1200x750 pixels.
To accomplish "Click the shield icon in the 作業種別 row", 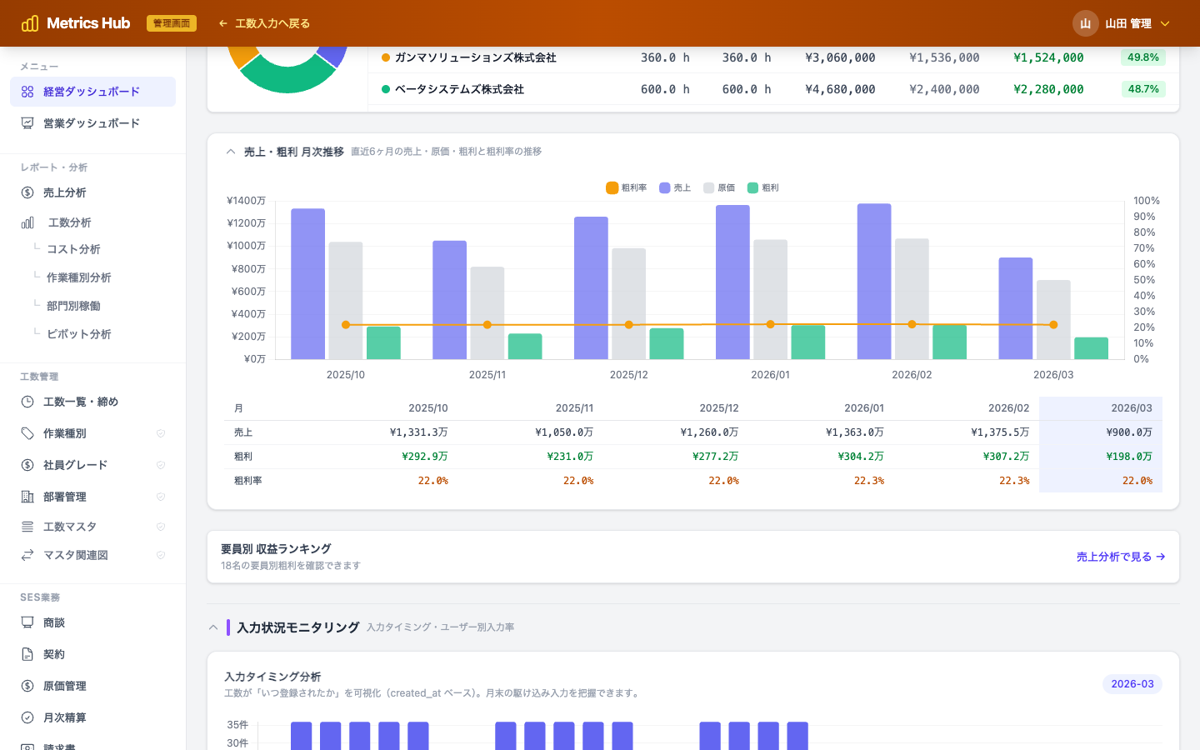I will [161, 433].
